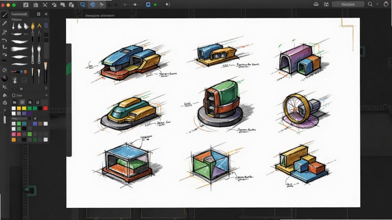Select the pen nib tool in left toolbar
The image size is (392, 220).
coord(4,23)
